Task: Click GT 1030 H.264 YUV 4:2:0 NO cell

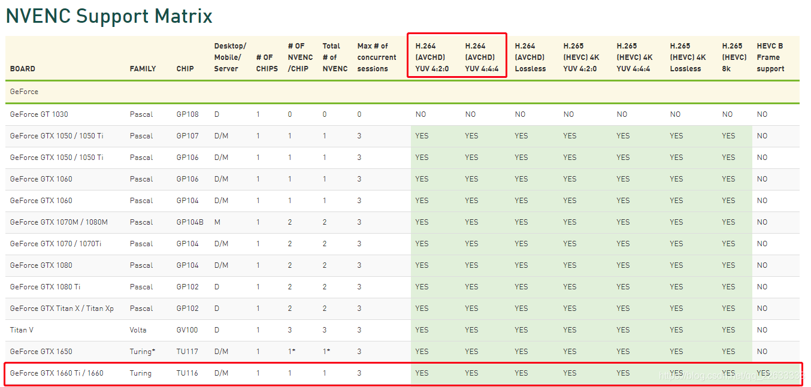Action: point(420,114)
